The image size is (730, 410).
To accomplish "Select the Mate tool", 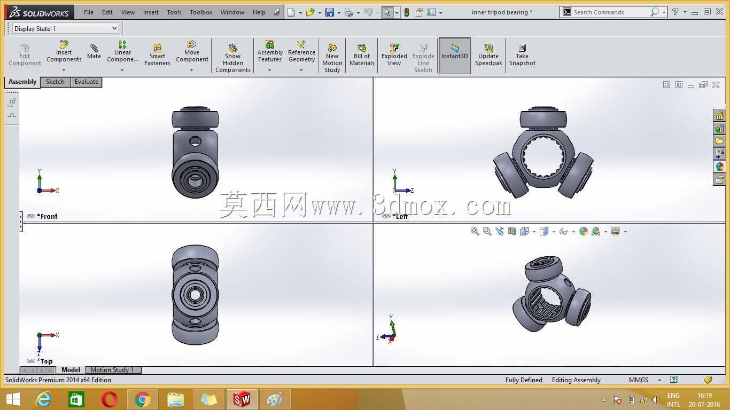I will pos(94,52).
